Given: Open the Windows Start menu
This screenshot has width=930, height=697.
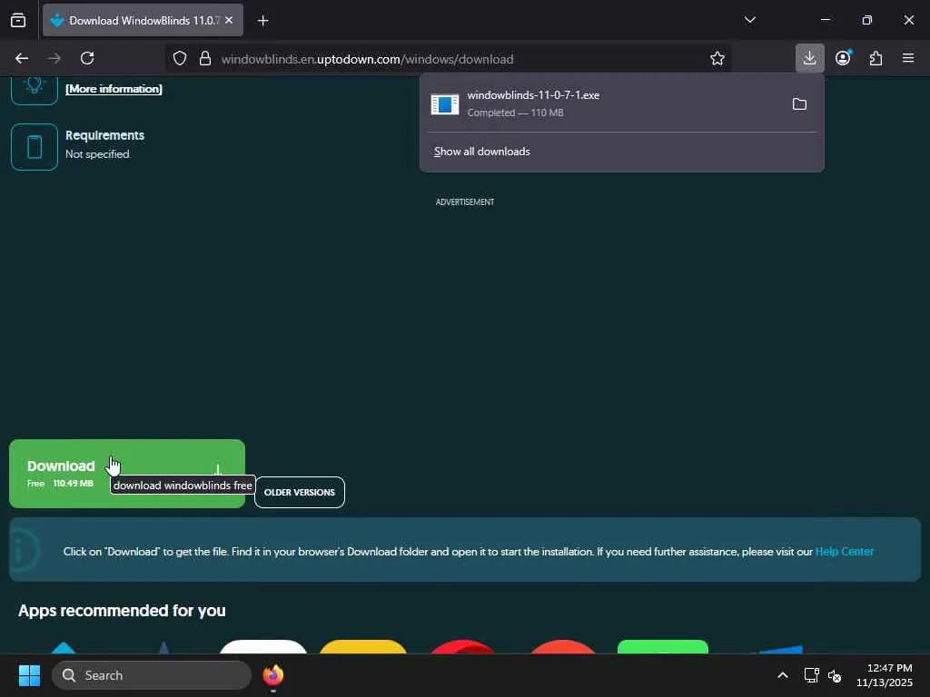Looking at the screenshot, I should click(29, 675).
